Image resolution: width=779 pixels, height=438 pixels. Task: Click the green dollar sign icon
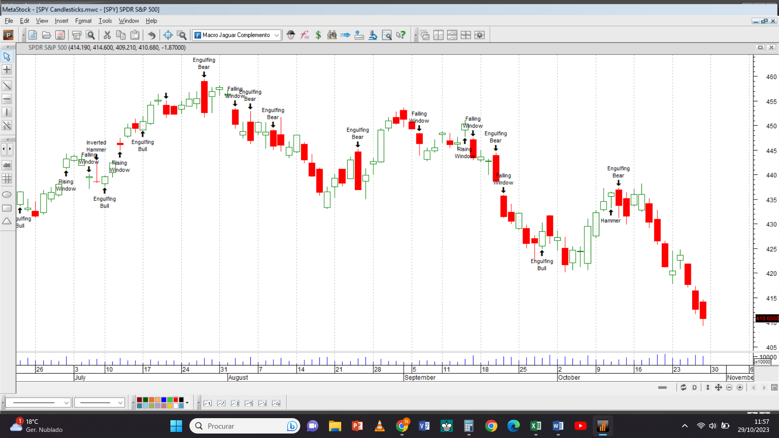tap(318, 35)
